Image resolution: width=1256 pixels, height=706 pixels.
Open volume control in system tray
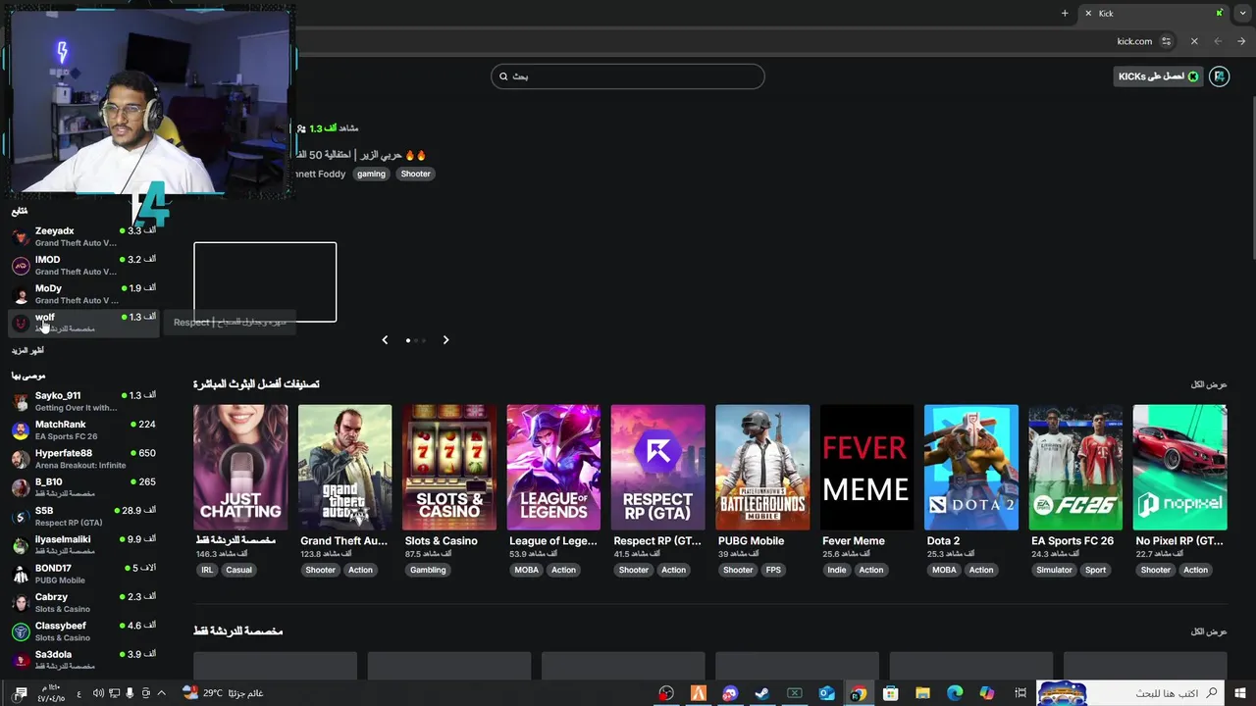(99, 693)
